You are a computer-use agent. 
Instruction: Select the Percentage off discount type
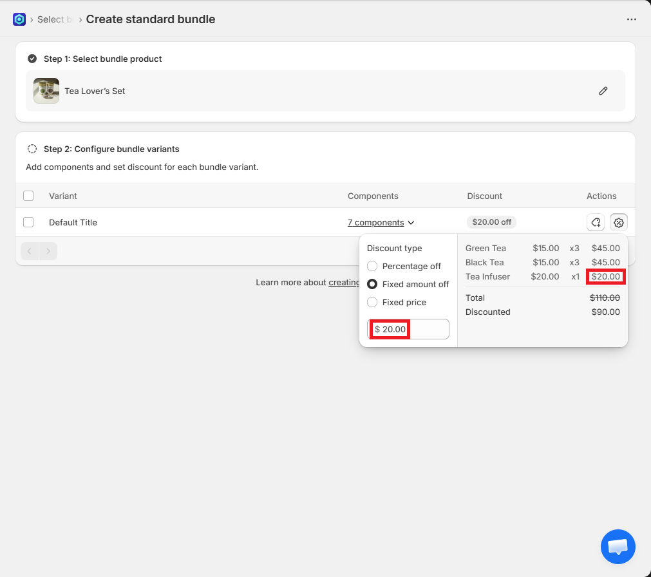[x=372, y=266]
